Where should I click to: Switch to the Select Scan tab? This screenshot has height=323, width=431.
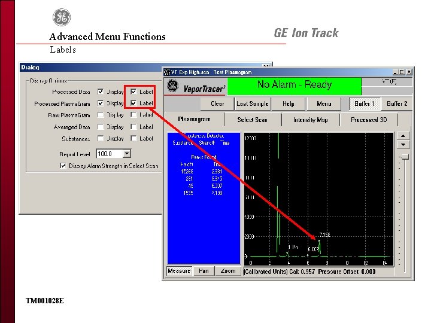point(253,120)
